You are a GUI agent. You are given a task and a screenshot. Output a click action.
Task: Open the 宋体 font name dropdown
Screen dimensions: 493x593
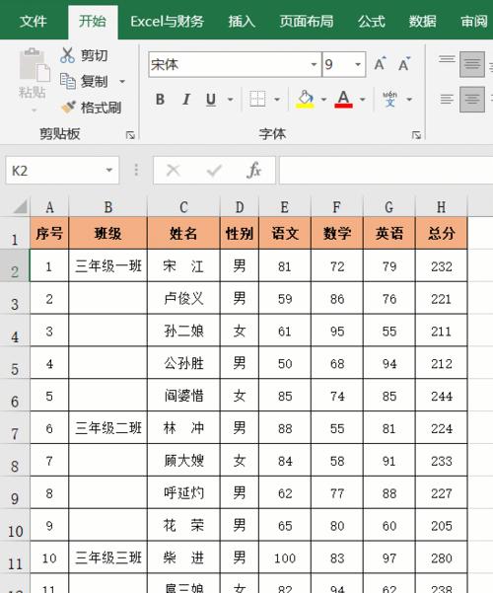[314, 65]
